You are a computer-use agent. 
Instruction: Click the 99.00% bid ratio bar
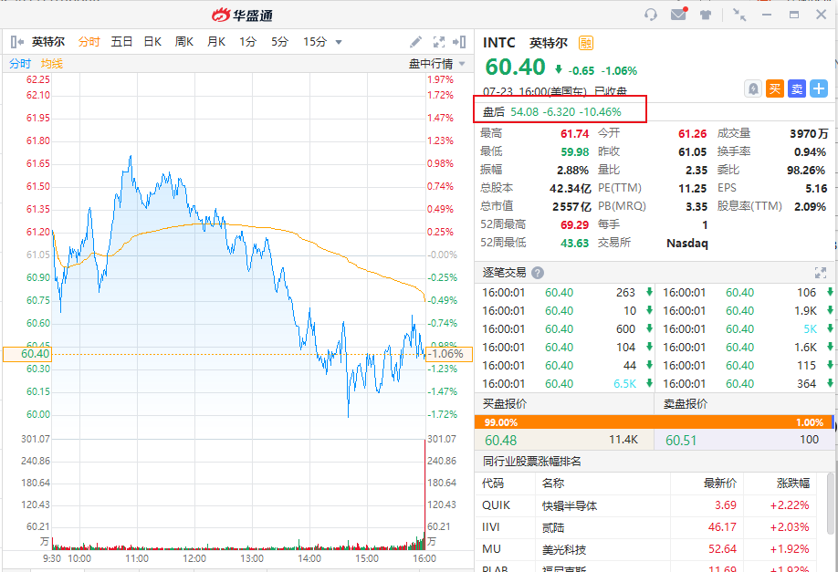point(653,422)
